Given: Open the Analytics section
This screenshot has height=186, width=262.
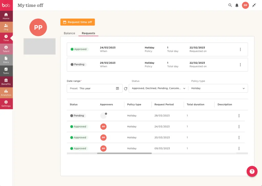Looking at the screenshot, I should click(x=6, y=93).
